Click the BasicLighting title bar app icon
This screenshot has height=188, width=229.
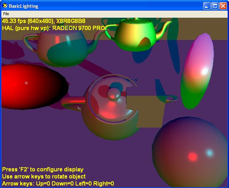[x=5, y=6]
